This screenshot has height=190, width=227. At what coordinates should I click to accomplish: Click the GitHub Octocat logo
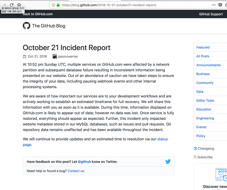(26, 26)
